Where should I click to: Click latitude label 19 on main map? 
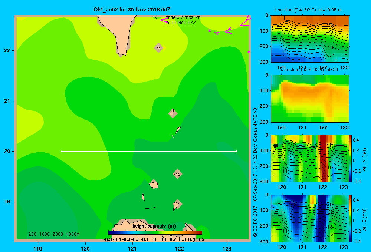(7, 202)
